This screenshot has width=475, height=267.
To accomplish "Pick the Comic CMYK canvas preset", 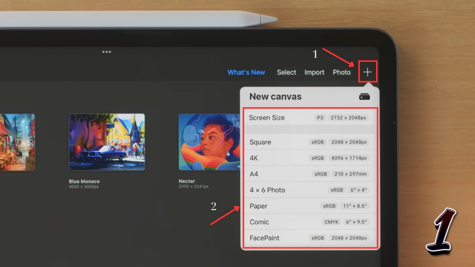I will pyautogui.click(x=310, y=222).
